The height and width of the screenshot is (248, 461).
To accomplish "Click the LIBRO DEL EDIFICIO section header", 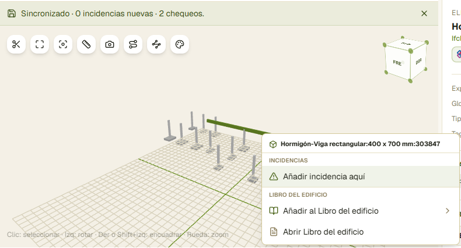I will point(298,194).
